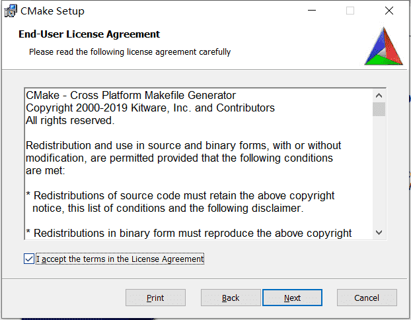The image size is (411, 320).
Task: Click the 'End-User License Agreement' heading
Action: click(89, 34)
